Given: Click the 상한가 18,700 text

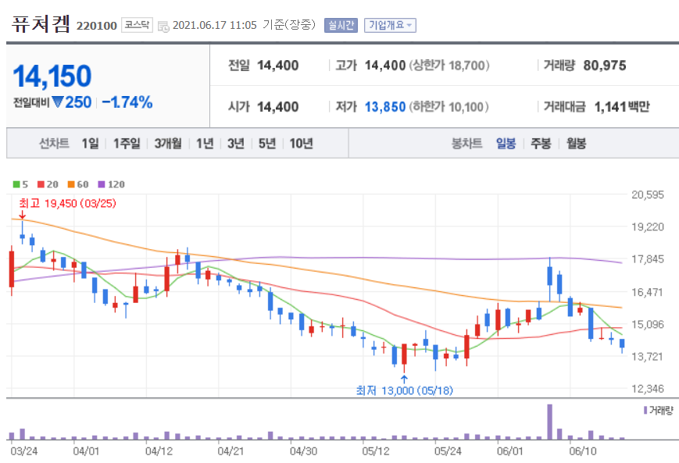Looking at the screenshot, I should pos(449,66).
